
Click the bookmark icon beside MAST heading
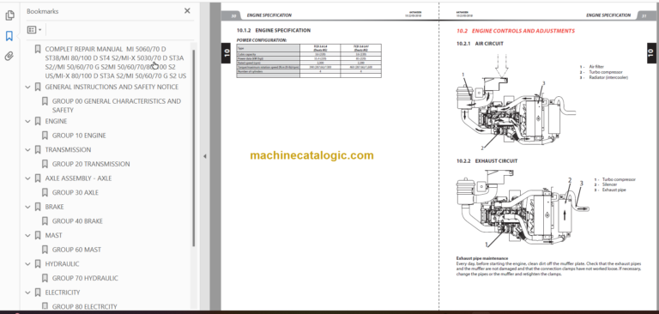click(38, 236)
